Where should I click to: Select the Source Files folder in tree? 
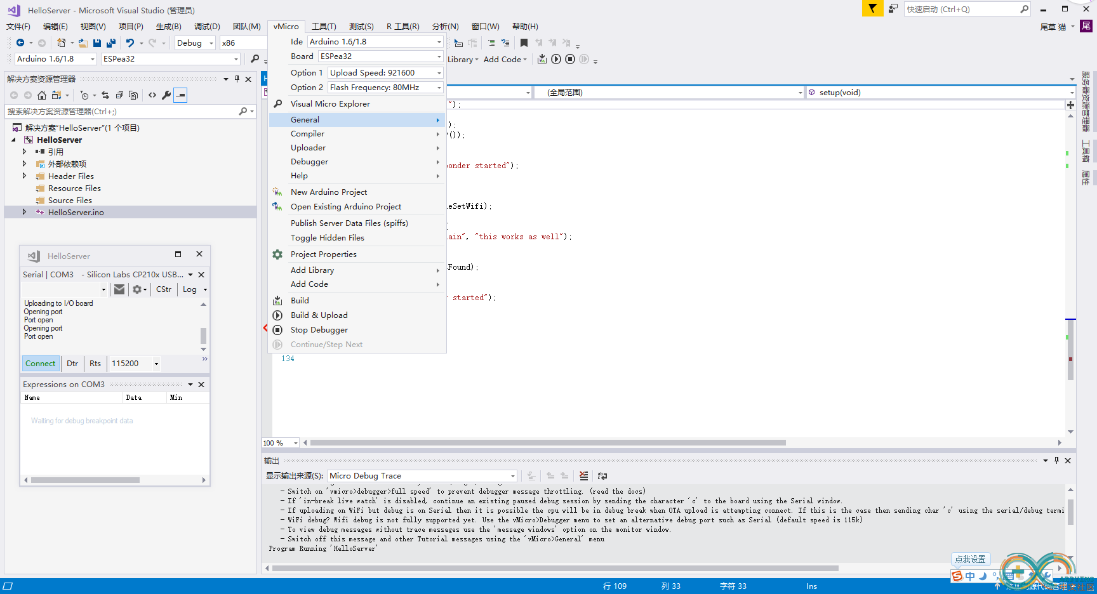pyautogui.click(x=70, y=201)
